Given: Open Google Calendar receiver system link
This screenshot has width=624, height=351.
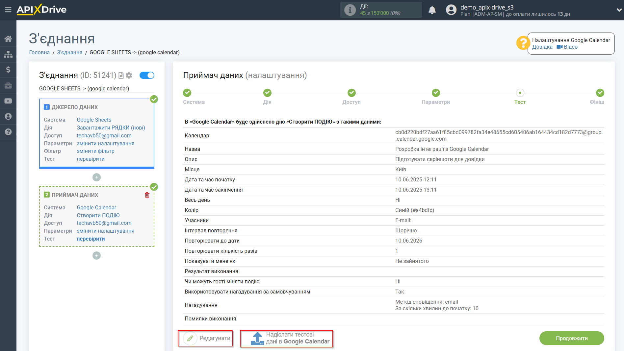Looking at the screenshot, I should [96, 208].
